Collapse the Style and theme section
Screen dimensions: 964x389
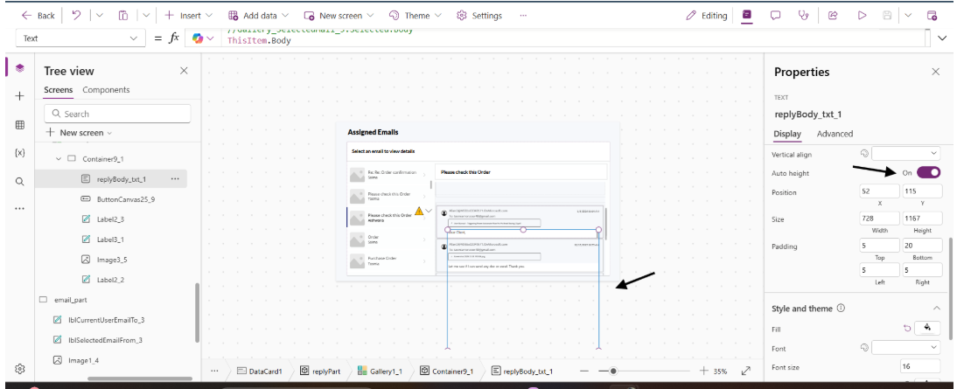pos(936,309)
